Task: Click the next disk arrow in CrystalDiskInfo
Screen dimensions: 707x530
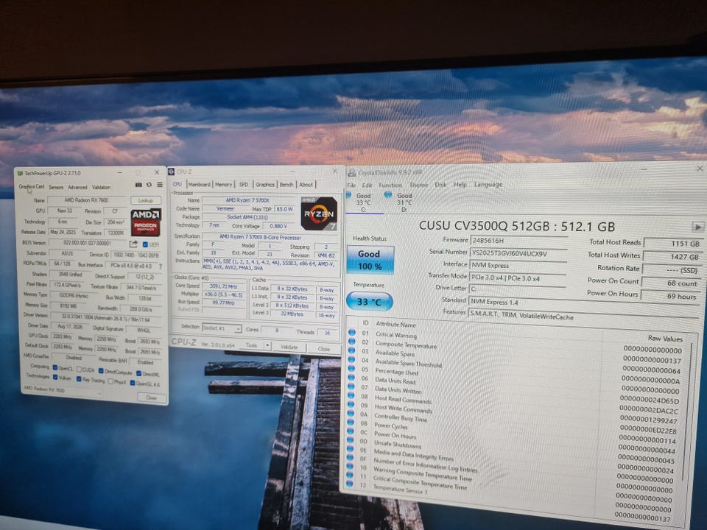Action: [697, 227]
